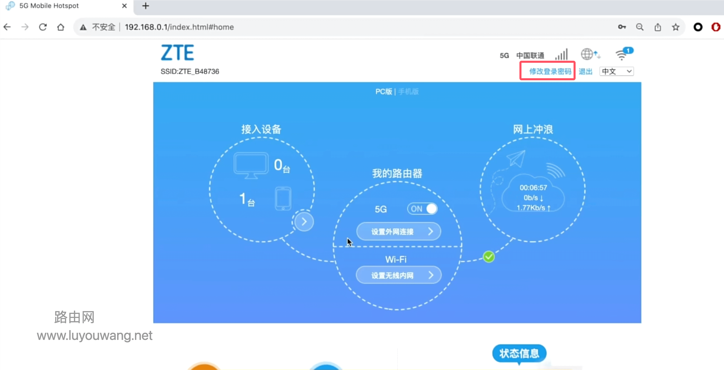Click inside the browser address bar
The image size is (724, 370).
pos(253,27)
